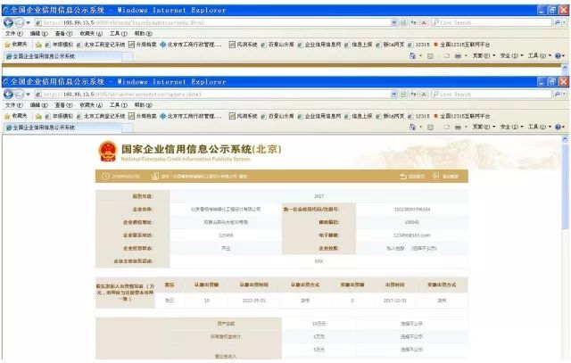Screen dimensions: 571x363
Task: Select 全国企业信用信息公示系统 tab in background window
Action: click(62, 56)
